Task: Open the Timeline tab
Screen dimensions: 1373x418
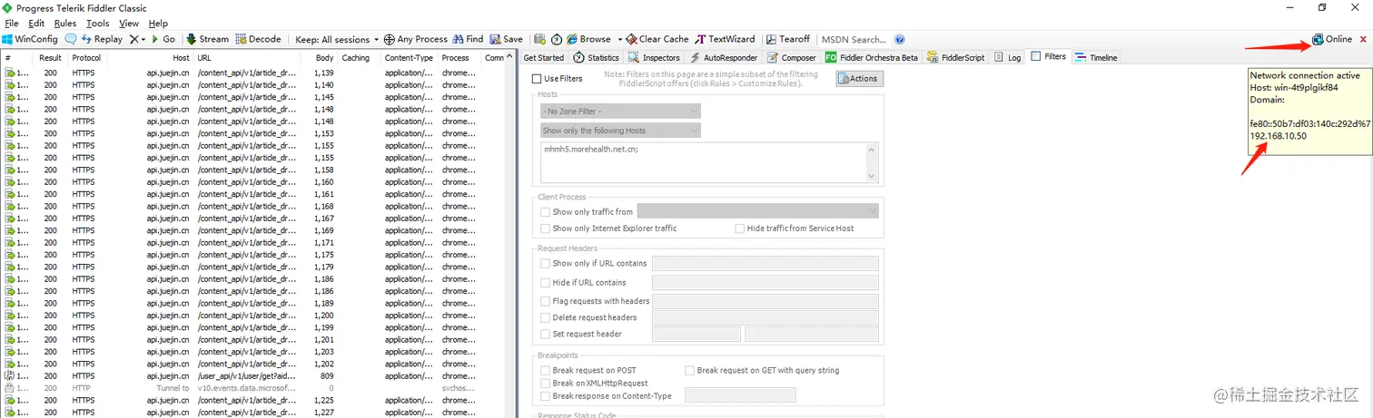Action: point(1096,57)
